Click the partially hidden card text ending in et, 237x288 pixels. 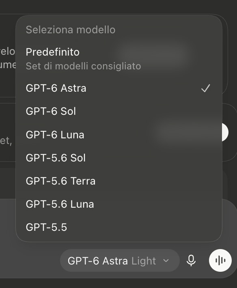[x=6, y=141]
